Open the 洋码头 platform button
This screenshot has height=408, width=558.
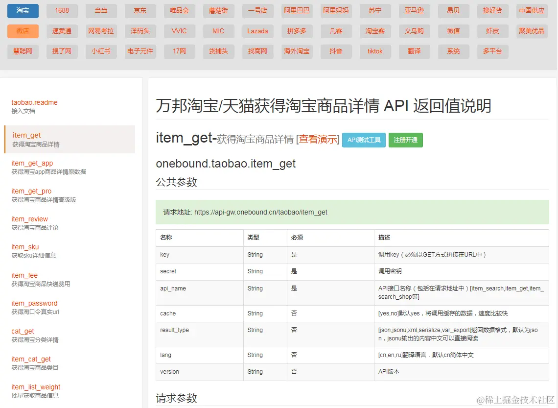click(x=140, y=31)
